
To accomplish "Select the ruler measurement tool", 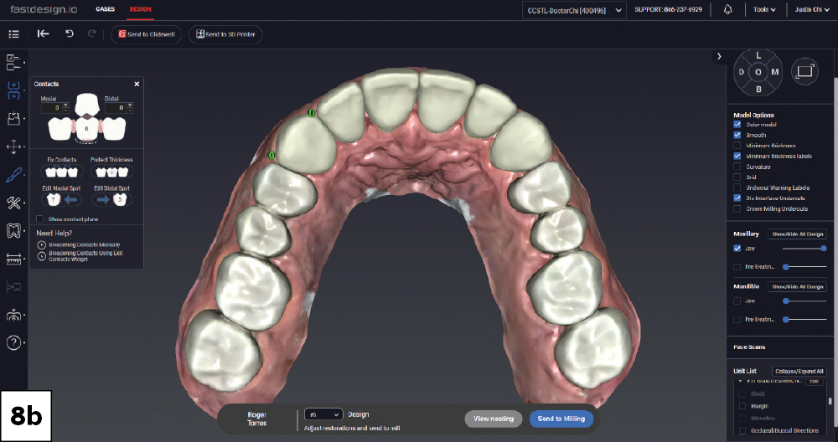I will coord(13,259).
